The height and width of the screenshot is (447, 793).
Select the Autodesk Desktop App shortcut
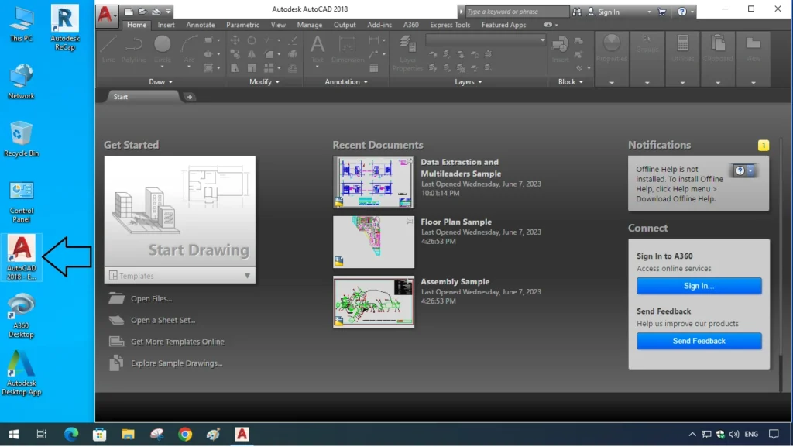click(x=21, y=373)
